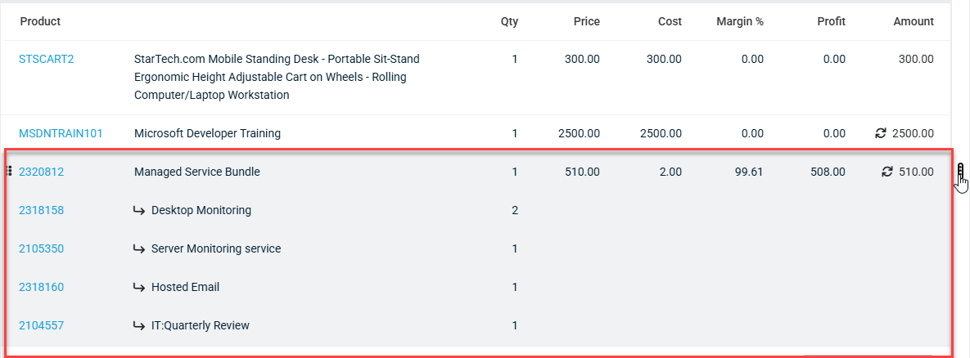
Task: Click the recurring icon next to amount 2500.00
Action: pyautogui.click(x=881, y=133)
